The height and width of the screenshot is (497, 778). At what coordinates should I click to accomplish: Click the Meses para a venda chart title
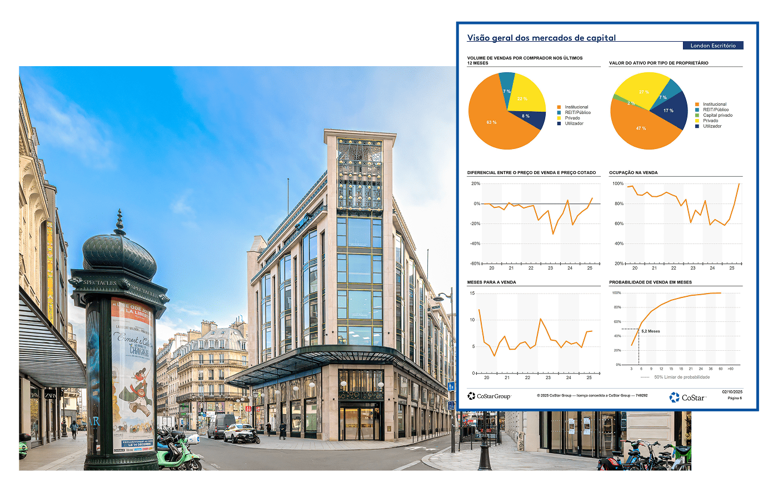(x=491, y=282)
